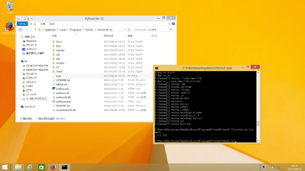Image resolution: width=305 pixels, height=171 pixels.
Task: Sort by the 'サイズ' column header
Action: (x=154, y=36)
